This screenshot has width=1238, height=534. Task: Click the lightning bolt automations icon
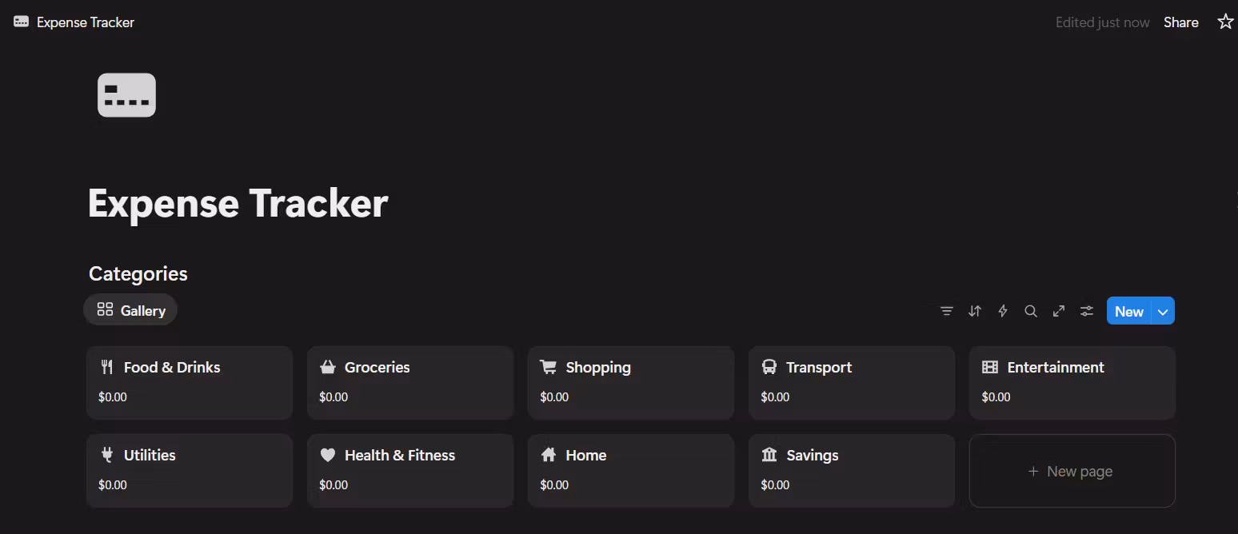(x=1003, y=311)
